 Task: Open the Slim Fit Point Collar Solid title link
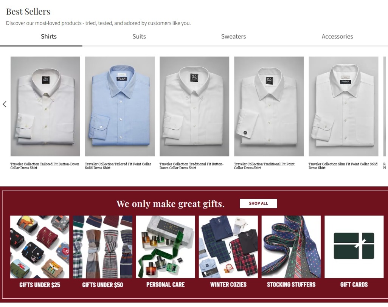coord(343,166)
